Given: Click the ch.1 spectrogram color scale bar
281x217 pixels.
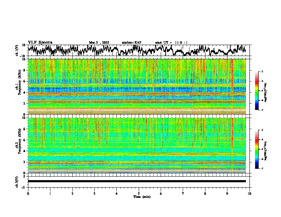Looking at the screenshot, I should [x=257, y=91].
